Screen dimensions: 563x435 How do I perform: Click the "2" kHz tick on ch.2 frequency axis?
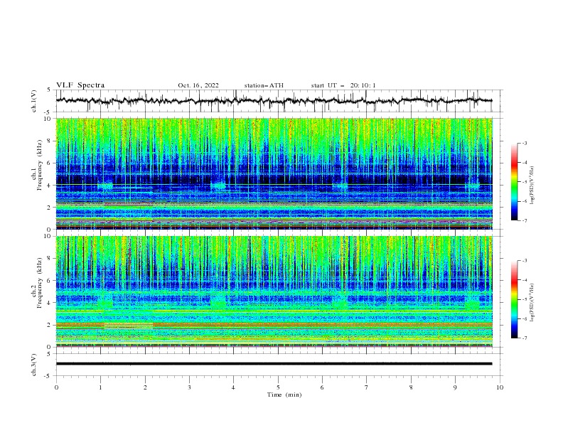[50, 325]
